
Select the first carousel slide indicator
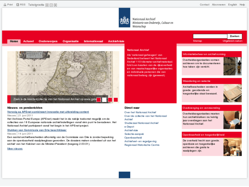[98, 100]
